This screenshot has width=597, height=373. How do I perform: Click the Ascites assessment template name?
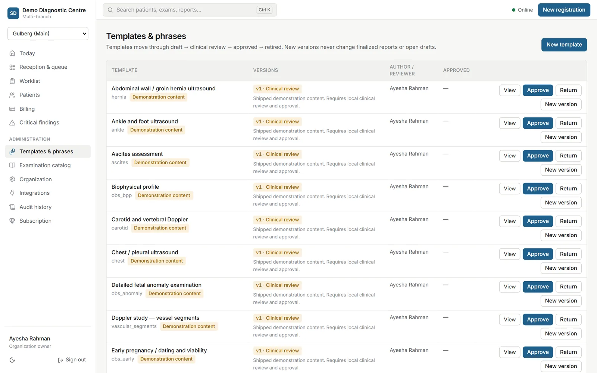137,154
